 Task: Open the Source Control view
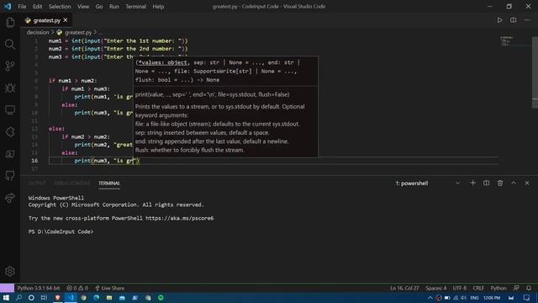pos(10,66)
